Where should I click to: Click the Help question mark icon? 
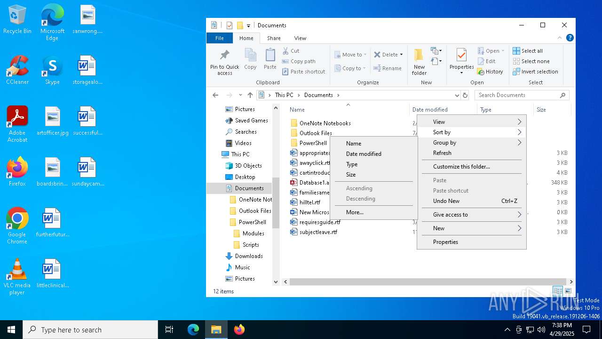(x=570, y=38)
